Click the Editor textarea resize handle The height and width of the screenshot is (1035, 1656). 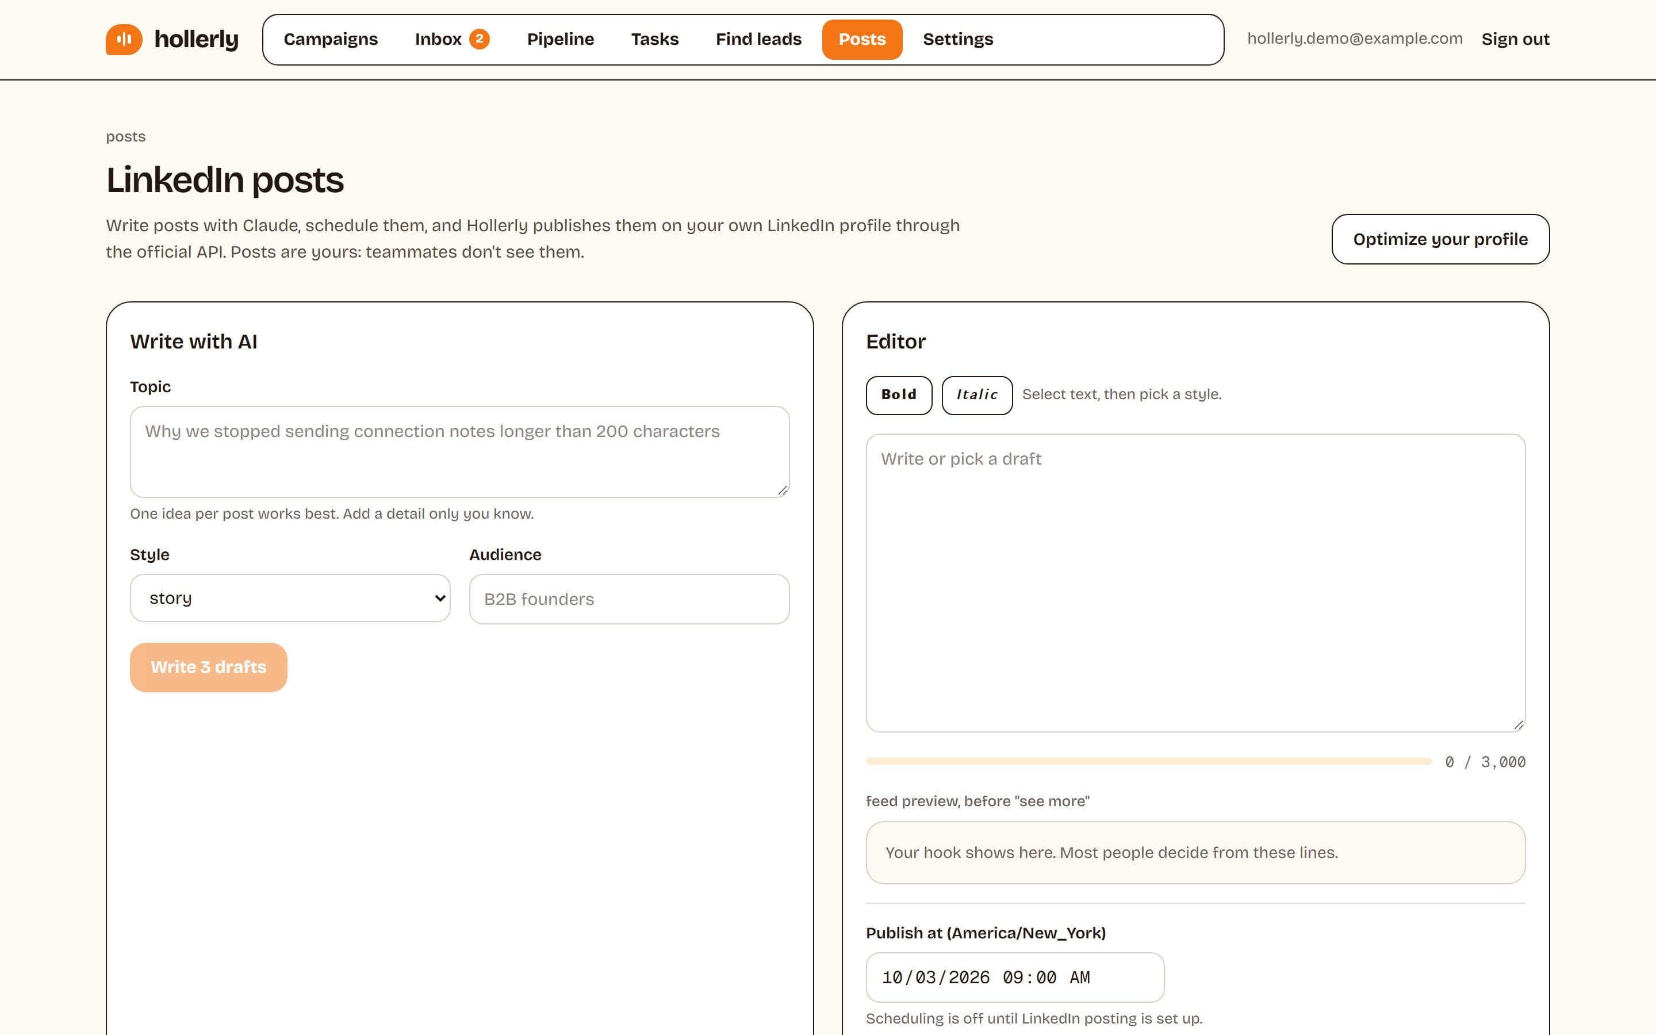[1518, 724]
